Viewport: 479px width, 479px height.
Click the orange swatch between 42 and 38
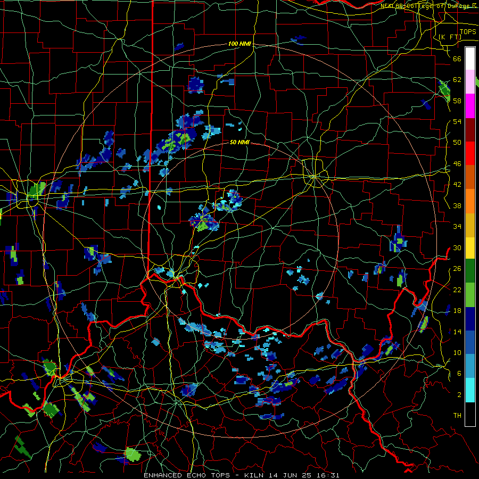coord(470,201)
